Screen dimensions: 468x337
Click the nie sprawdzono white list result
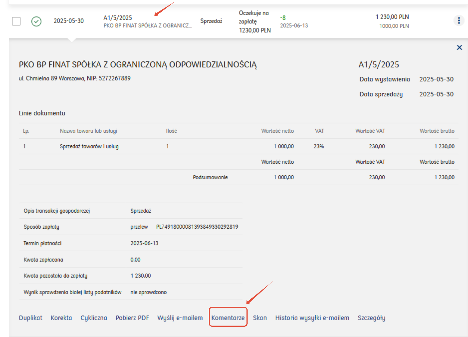148,292
